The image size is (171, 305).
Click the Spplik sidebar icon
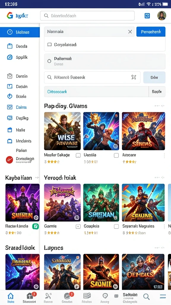point(10,57)
